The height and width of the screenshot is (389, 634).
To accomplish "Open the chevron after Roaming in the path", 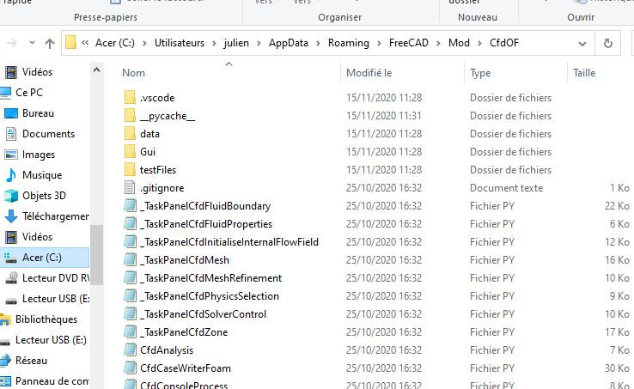I will point(379,43).
